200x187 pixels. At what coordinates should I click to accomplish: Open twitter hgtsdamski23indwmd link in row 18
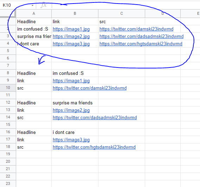click(x=94, y=147)
